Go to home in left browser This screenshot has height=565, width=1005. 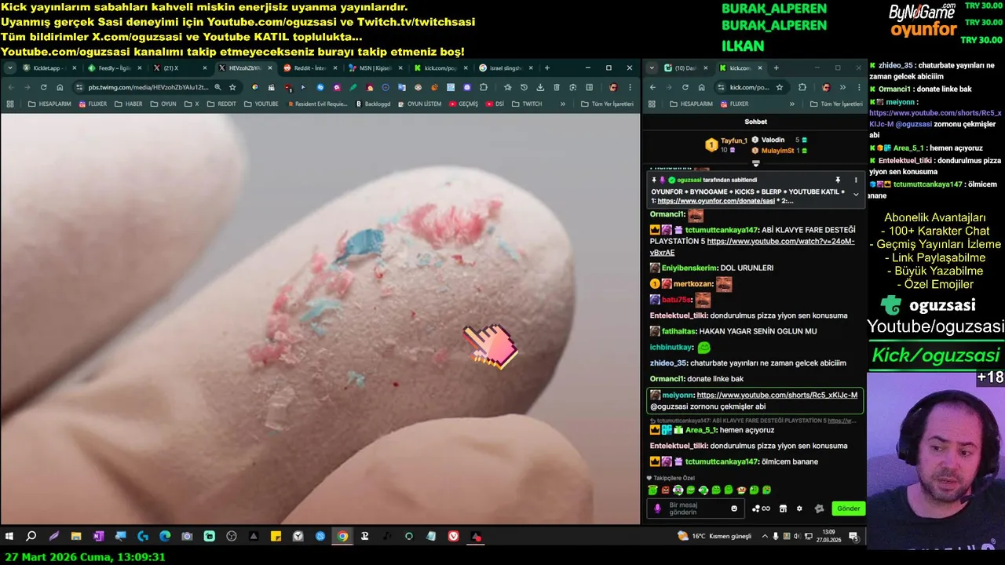[x=60, y=87]
